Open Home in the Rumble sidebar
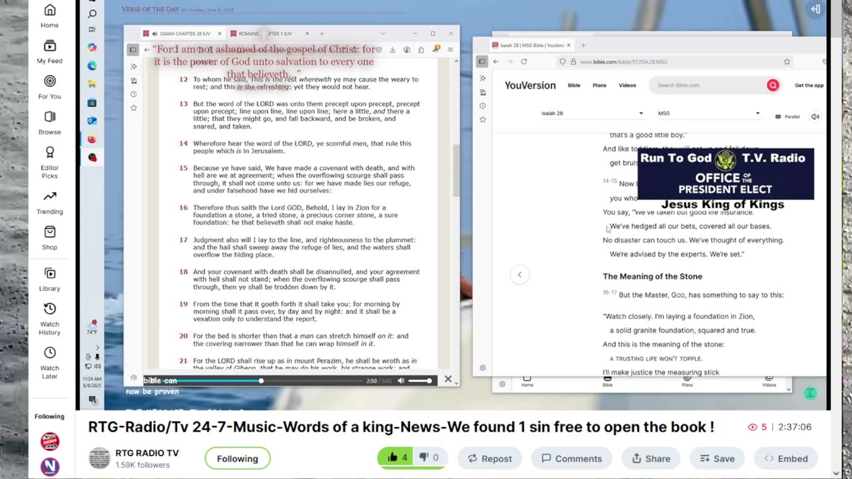 (49, 16)
